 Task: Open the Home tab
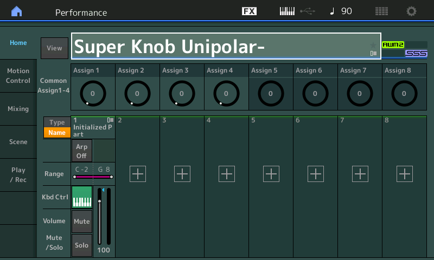pos(18,43)
